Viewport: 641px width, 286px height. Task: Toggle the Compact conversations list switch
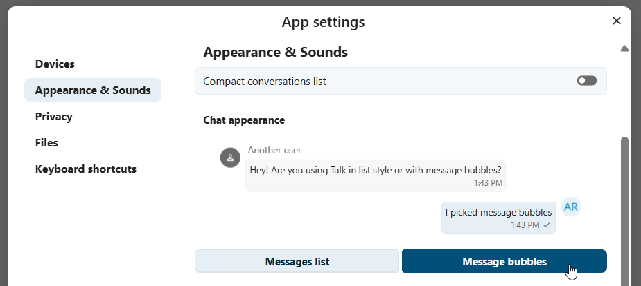(x=586, y=81)
